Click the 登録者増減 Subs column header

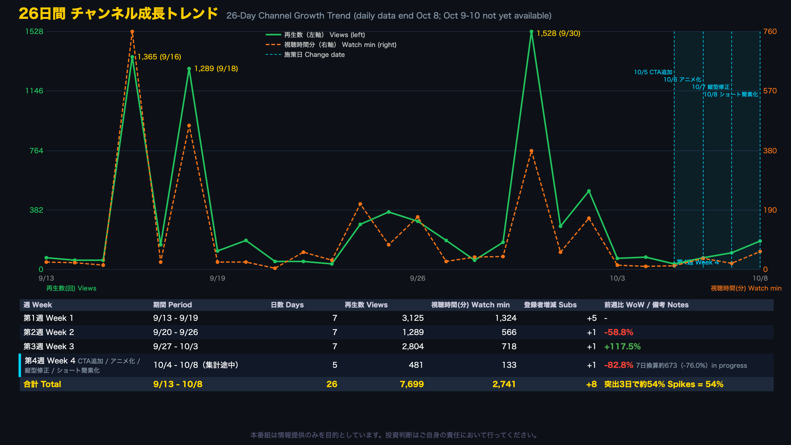(550, 305)
